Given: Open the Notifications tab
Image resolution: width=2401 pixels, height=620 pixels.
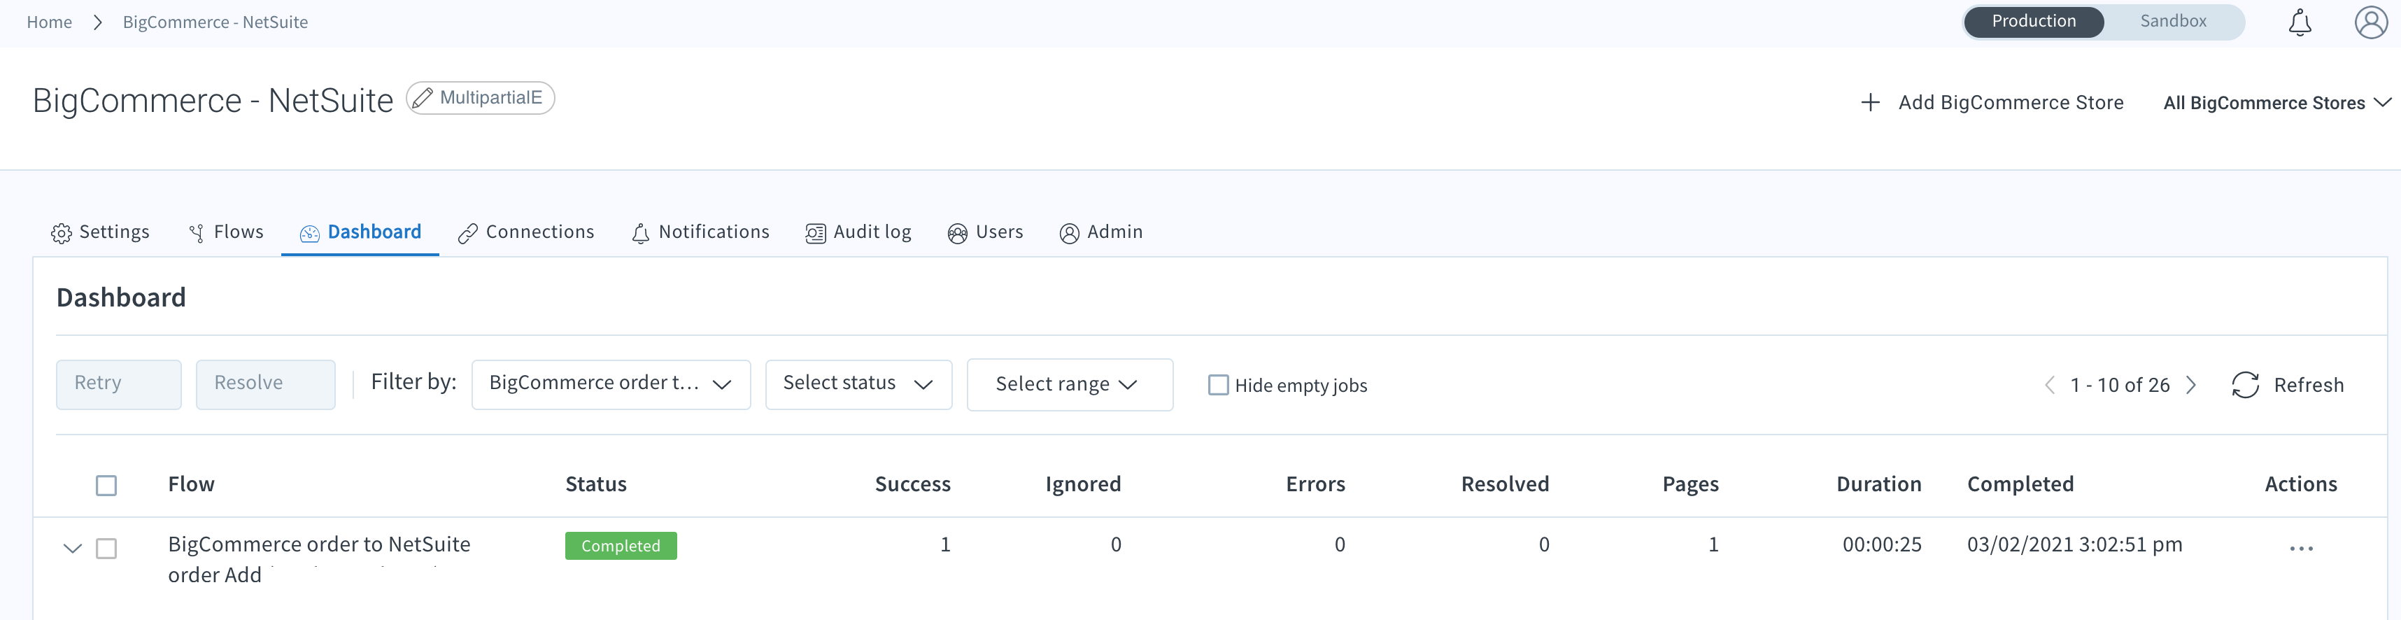Looking at the screenshot, I should (700, 232).
